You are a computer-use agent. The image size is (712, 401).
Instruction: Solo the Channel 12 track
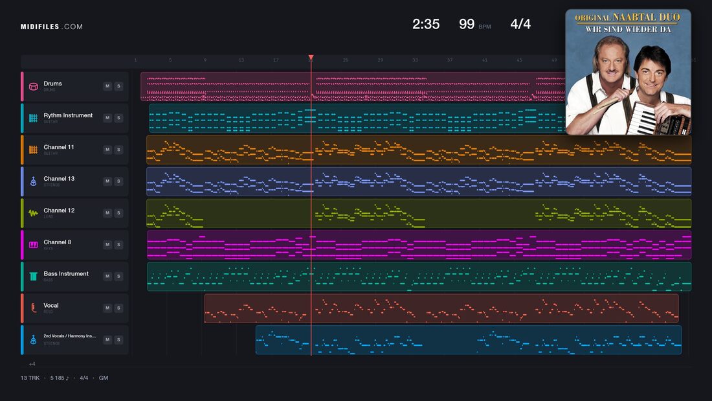118,212
